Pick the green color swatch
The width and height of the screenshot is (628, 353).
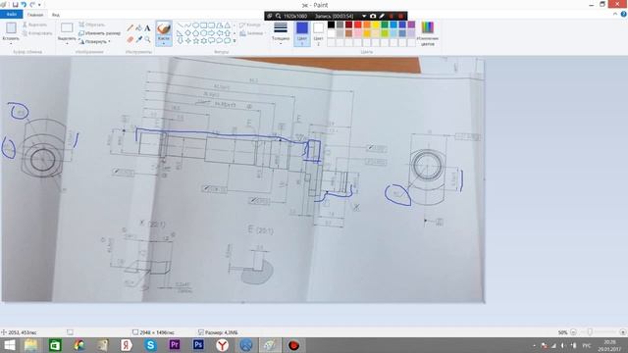(385, 25)
